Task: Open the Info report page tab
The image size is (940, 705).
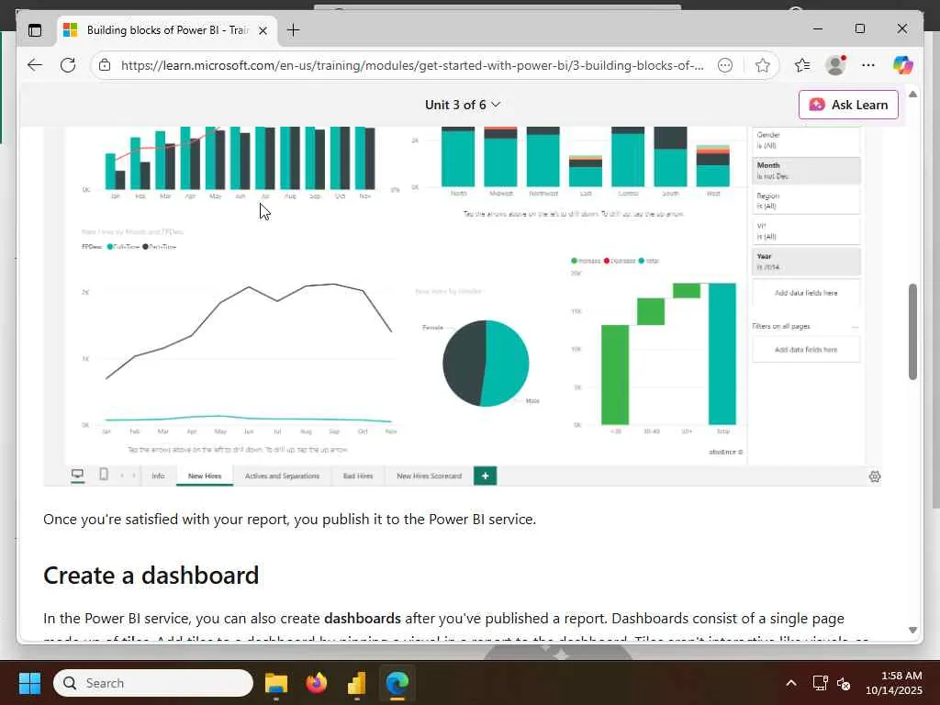Action: pos(158,476)
